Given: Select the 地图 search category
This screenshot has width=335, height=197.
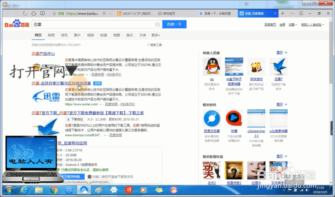Looking at the screenshot, I should (x=117, y=35).
